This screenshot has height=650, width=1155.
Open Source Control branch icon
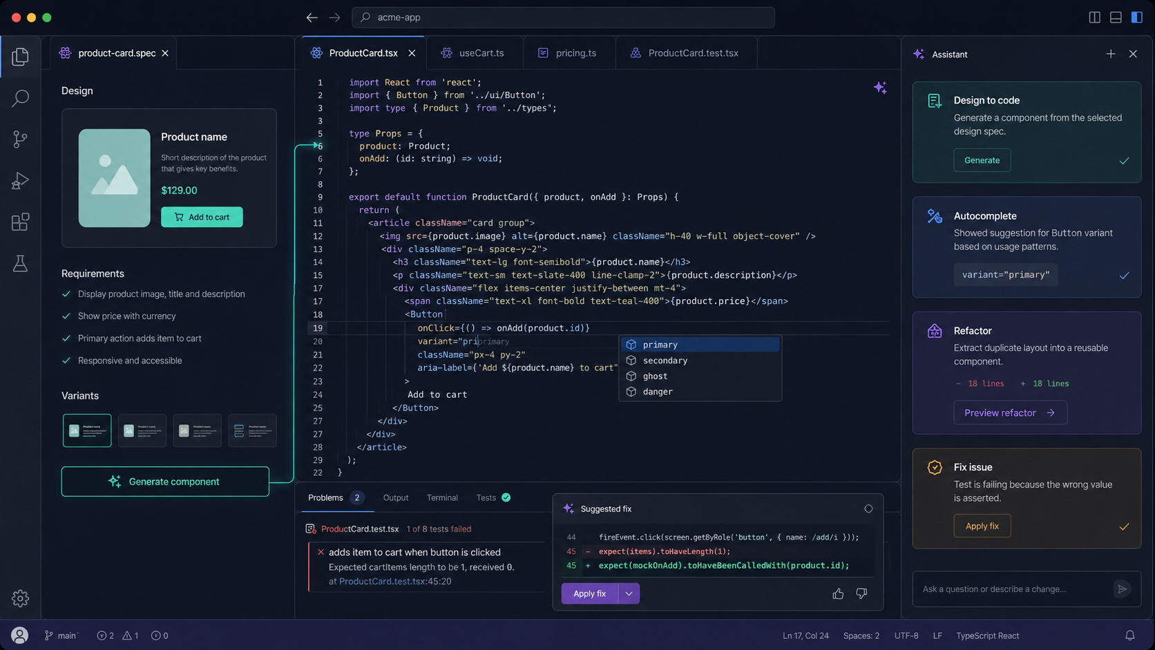pos(20,140)
